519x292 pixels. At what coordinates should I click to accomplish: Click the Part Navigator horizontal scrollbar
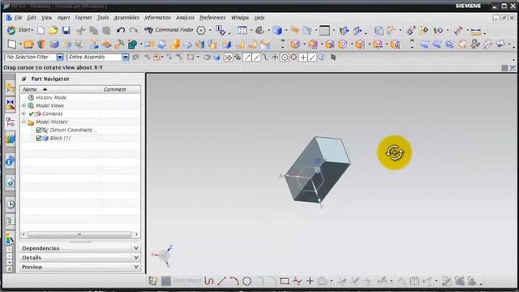(x=79, y=234)
